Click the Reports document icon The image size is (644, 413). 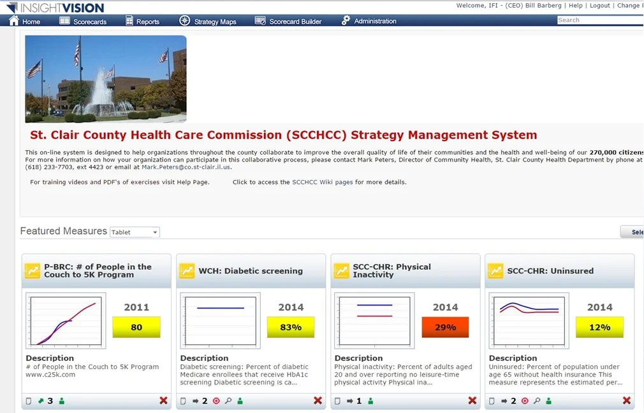(129, 20)
